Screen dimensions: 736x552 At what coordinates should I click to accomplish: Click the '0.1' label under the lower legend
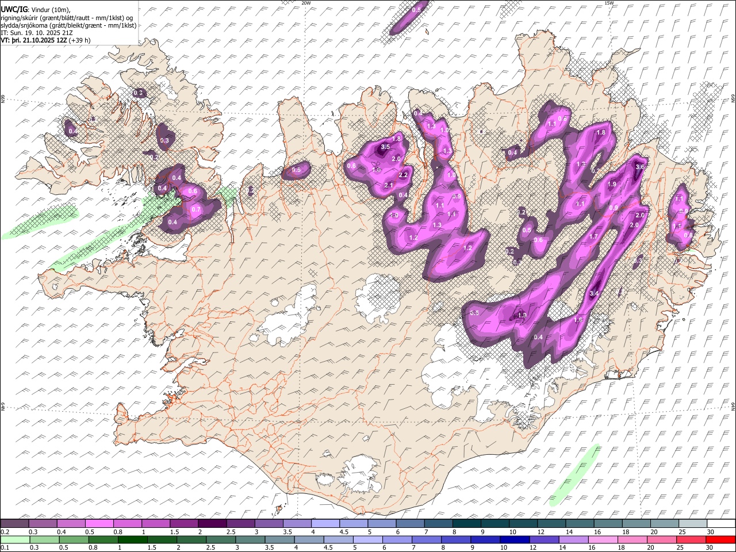pyautogui.click(x=4, y=548)
